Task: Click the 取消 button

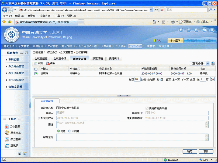Action: [x=206, y=151]
